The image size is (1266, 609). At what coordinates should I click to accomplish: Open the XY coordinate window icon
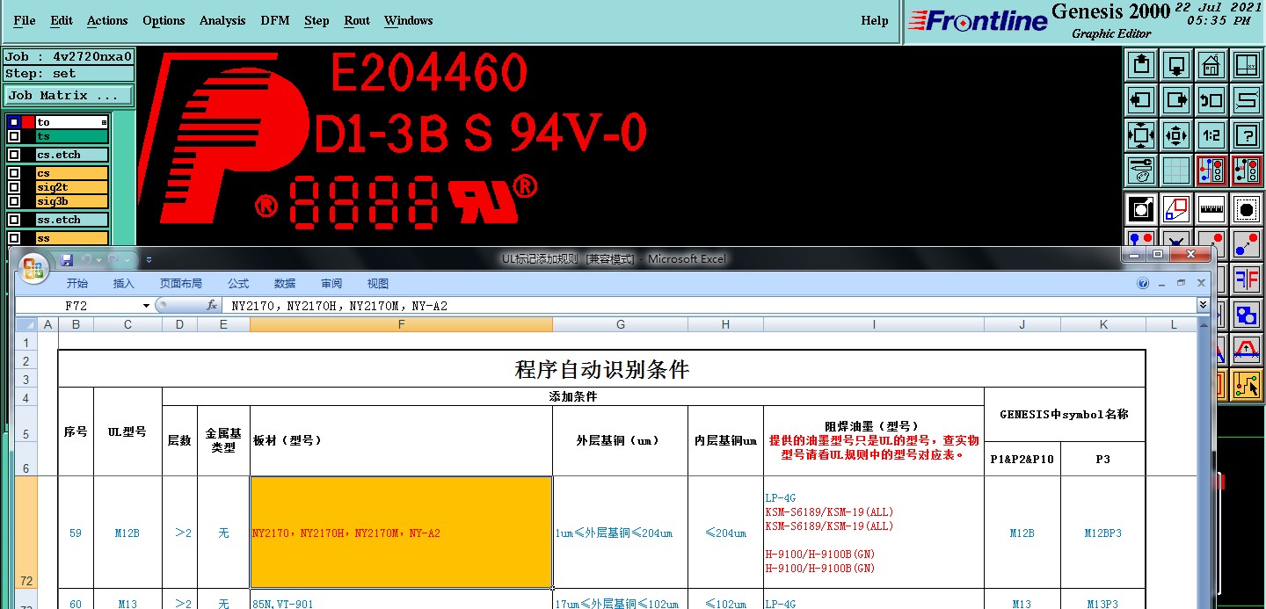[1246, 64]
